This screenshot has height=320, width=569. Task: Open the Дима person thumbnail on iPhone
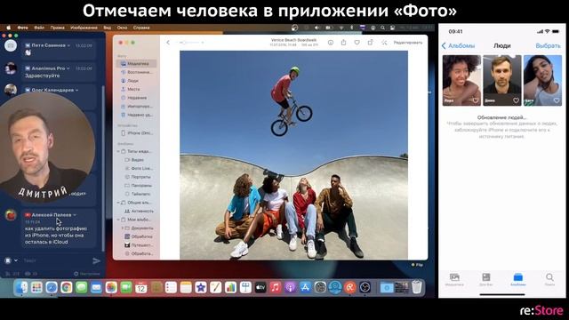(x=501, y=81)
